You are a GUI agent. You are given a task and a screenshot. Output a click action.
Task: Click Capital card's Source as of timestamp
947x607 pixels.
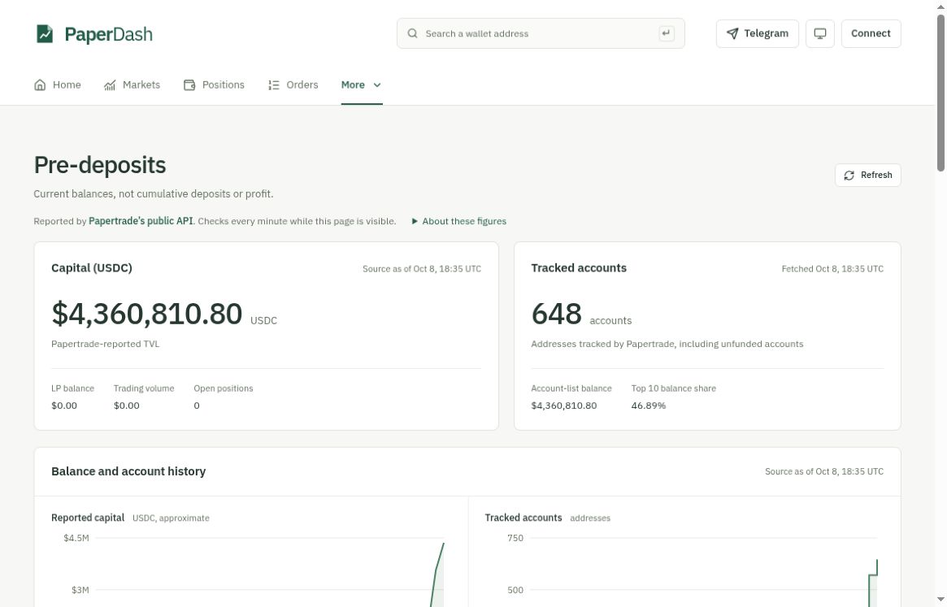click(x=422, y=270)
